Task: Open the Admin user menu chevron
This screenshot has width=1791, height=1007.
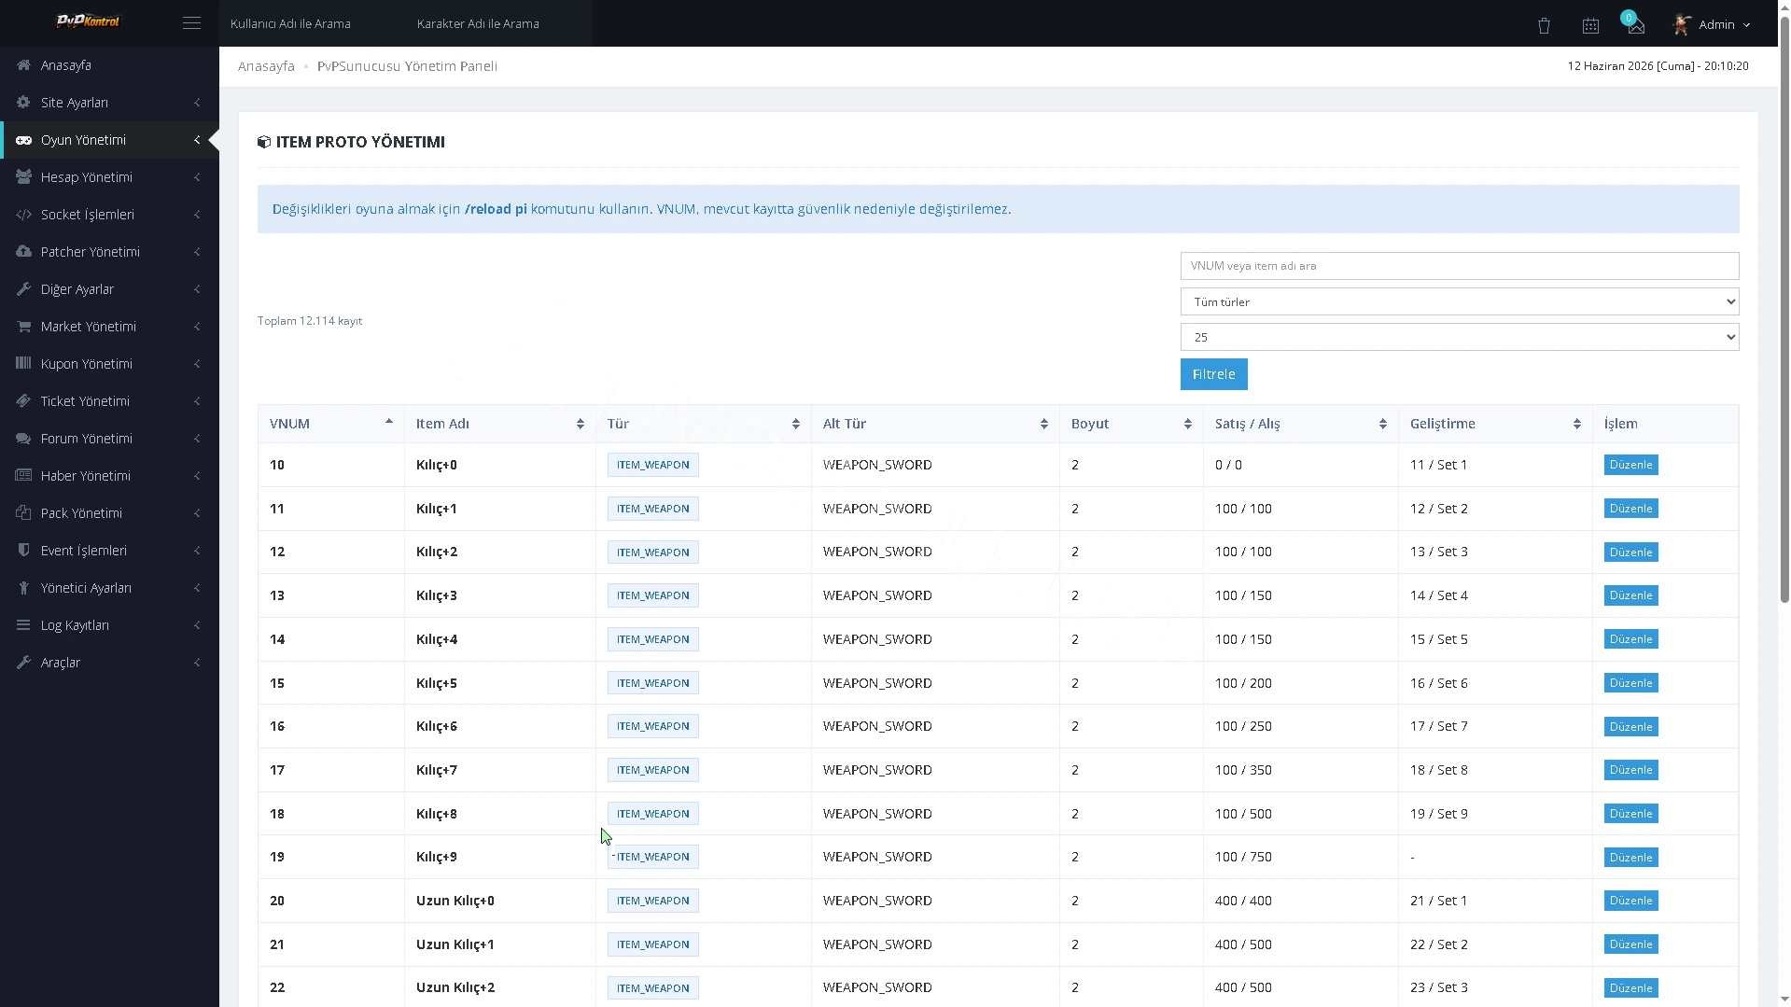Action: (x=1746, y=25)
